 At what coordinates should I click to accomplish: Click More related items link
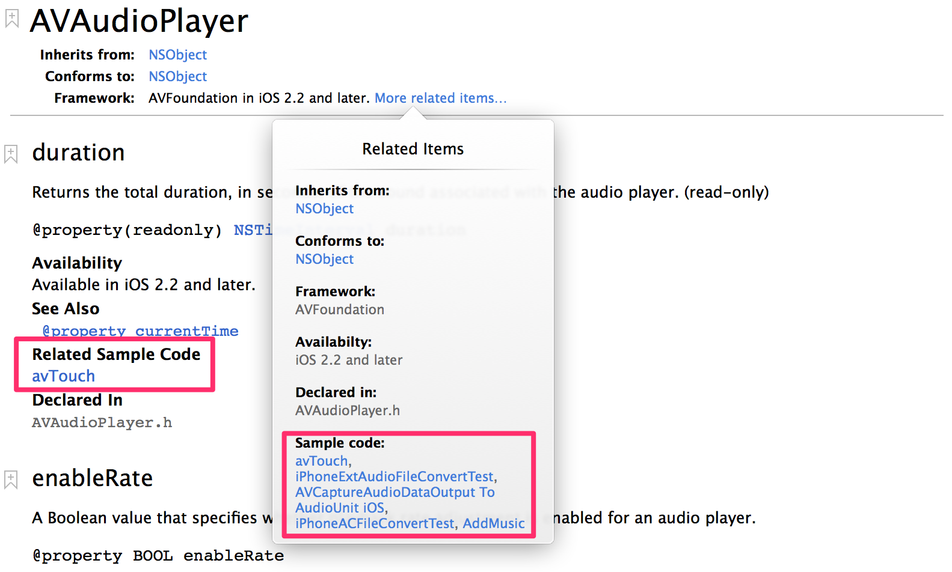tap(440, 98)
